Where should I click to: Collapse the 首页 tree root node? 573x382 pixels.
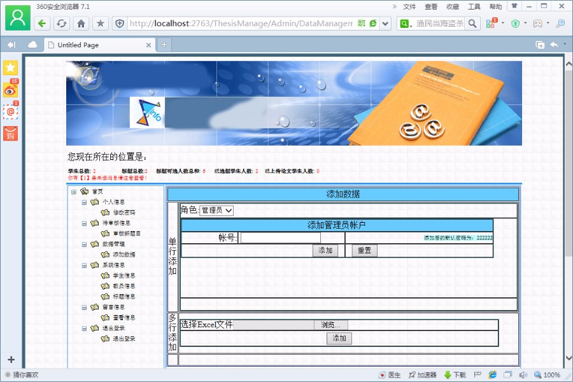coord(74,192)
